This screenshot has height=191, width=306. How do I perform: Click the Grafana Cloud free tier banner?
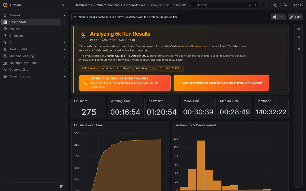125,17
